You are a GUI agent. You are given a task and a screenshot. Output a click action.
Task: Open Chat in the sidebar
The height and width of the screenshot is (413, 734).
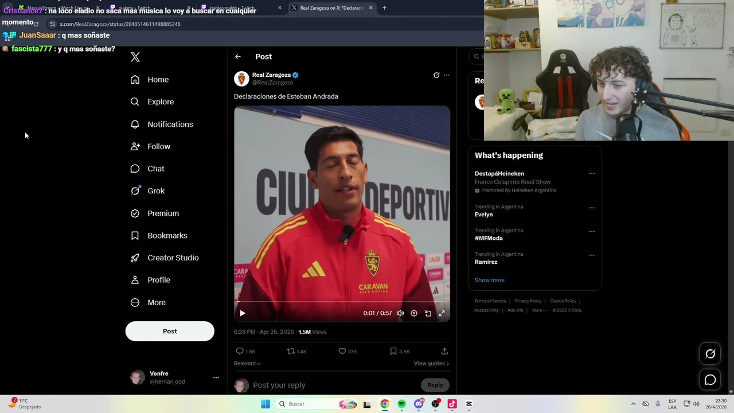point(147,169)
